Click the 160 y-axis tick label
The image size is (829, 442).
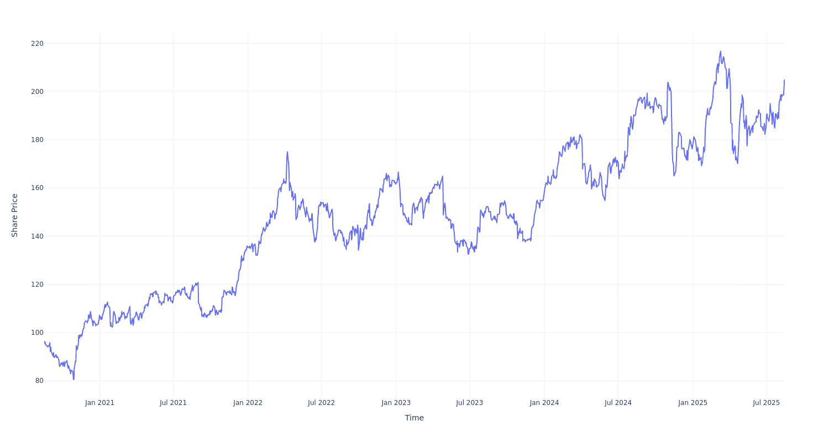(x=37, y=188)
